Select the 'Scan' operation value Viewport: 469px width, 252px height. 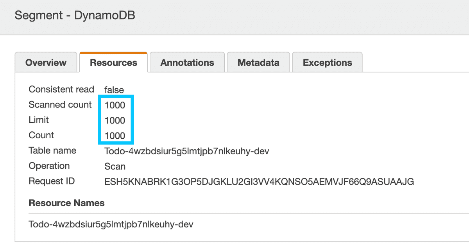pos(115,166)
